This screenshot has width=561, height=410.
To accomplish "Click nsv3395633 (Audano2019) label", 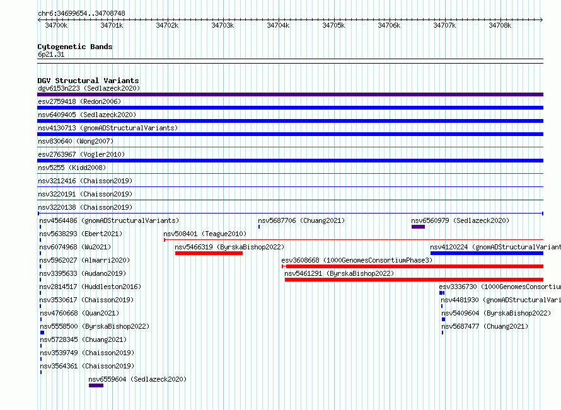I will pyautogui.click(x=83, y=273).
